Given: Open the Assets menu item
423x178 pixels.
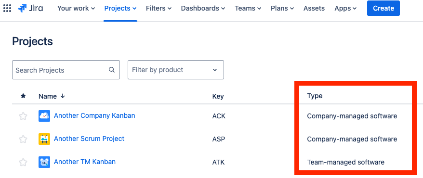Looking at the screenshot, I should [x=314, y=8].
